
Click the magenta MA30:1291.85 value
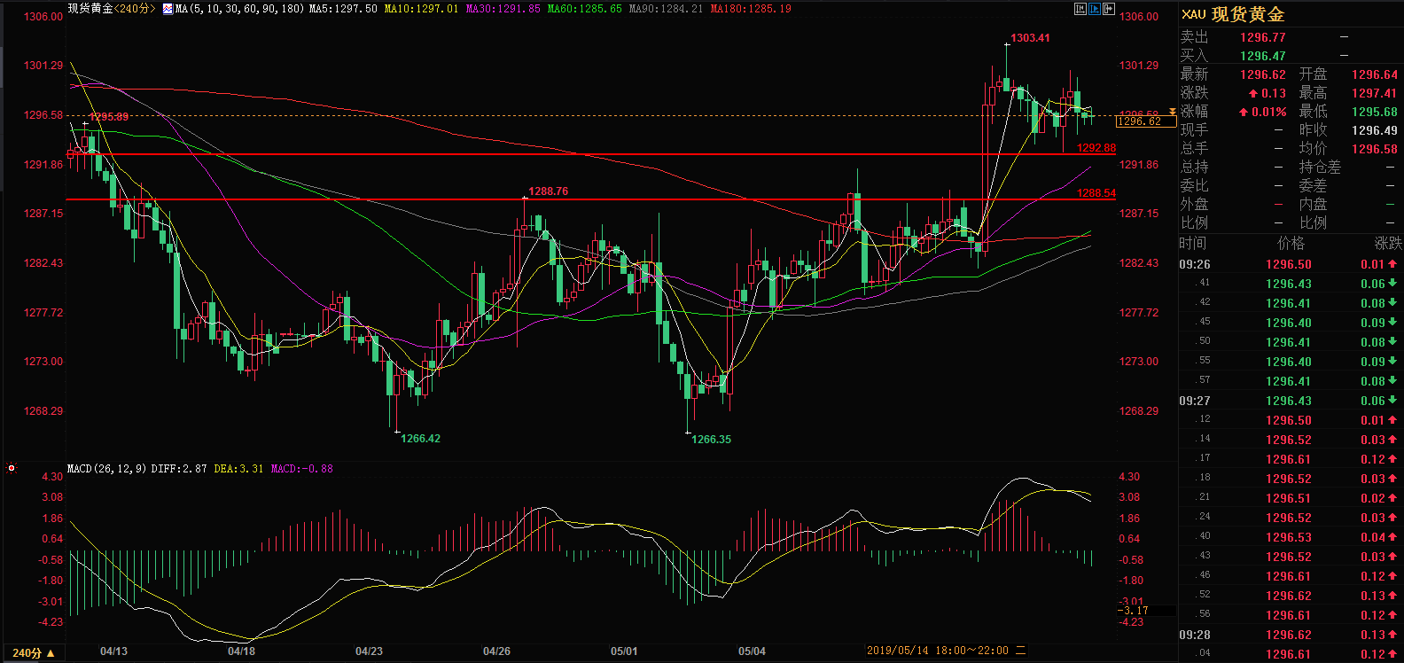pyautogui.click(x=503, y=9)
